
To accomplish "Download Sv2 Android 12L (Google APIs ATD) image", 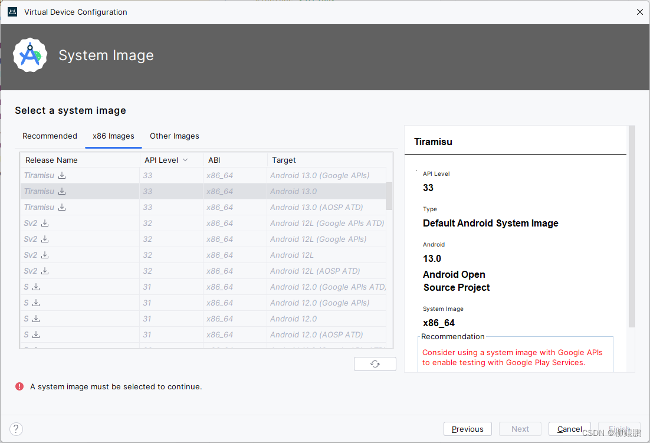I will pos(45,223).
